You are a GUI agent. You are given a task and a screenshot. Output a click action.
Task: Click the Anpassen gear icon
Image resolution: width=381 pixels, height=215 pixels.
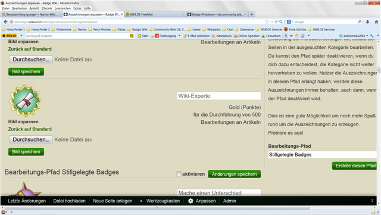(190, 201)
